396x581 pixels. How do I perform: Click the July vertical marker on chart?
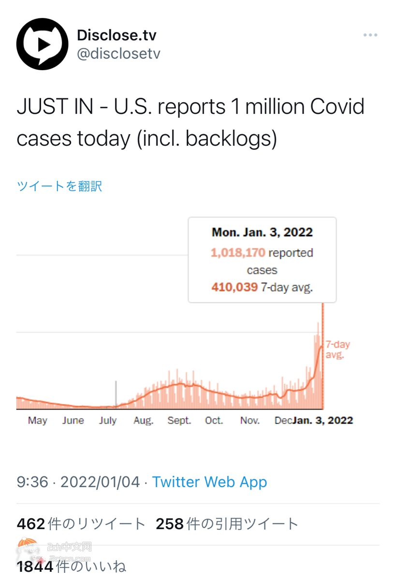pos(116,395)
